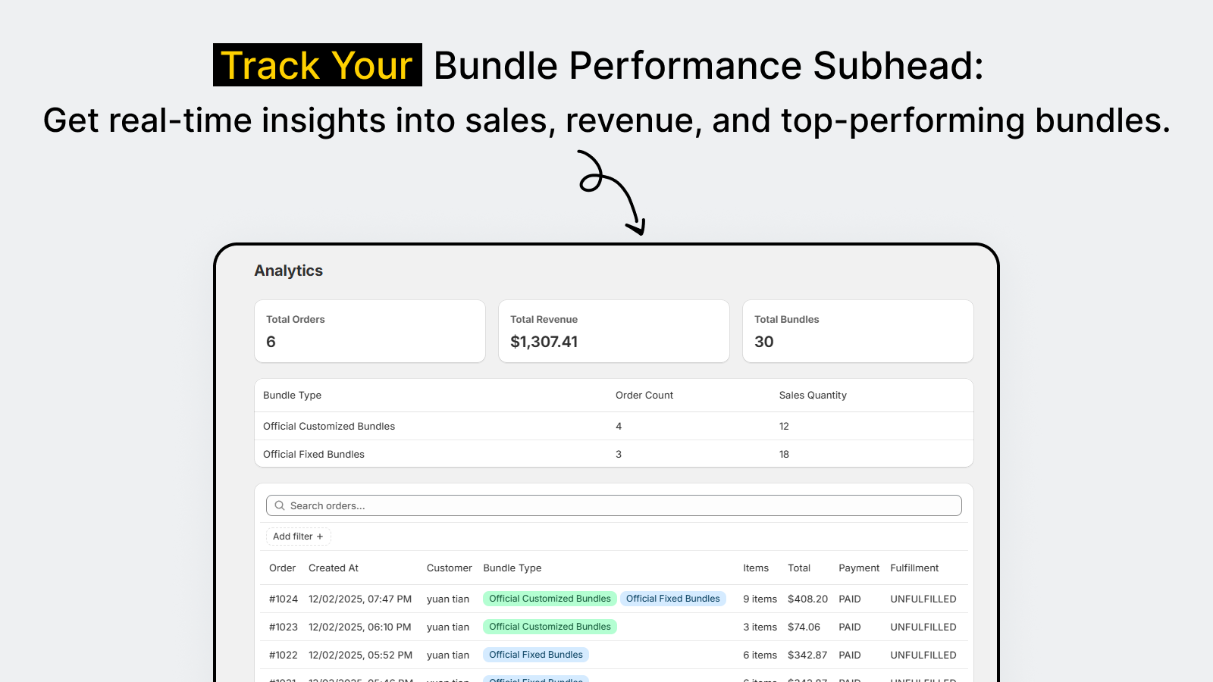Click the green Official Customized Bundles badge on #1024

click(550, 598)
